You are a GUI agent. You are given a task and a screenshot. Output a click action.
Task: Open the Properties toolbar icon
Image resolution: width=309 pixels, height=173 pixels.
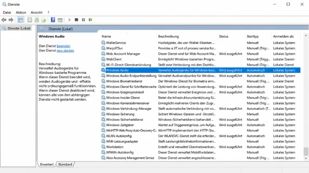click(x=30, y=20)
